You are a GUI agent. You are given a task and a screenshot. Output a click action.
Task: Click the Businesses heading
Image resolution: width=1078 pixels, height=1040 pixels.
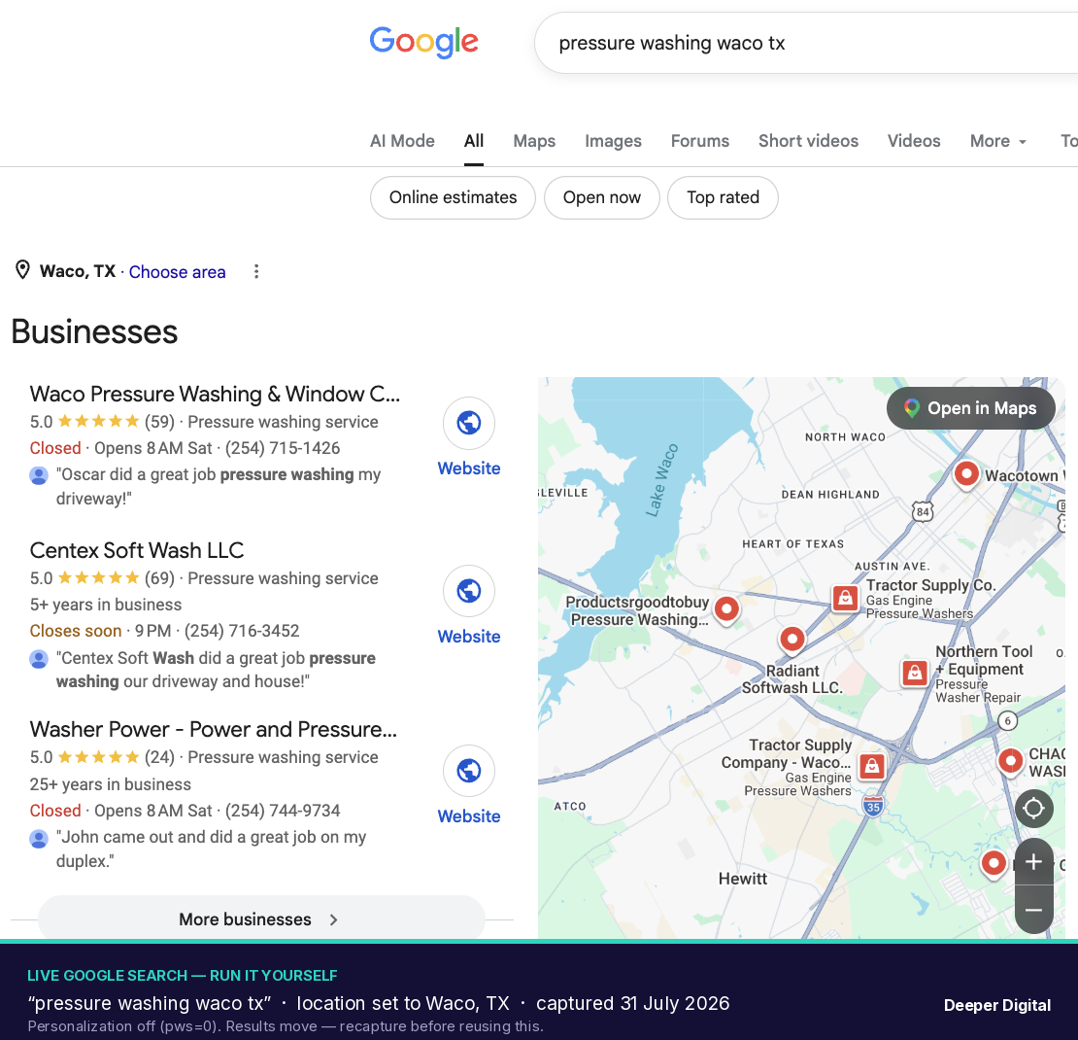click(94, 331)
